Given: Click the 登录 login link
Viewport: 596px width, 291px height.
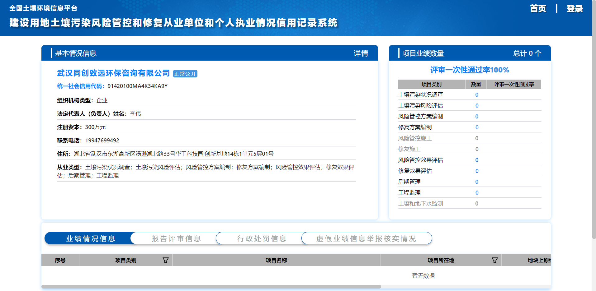Looking at the screenshot, I should coord(575,9).
